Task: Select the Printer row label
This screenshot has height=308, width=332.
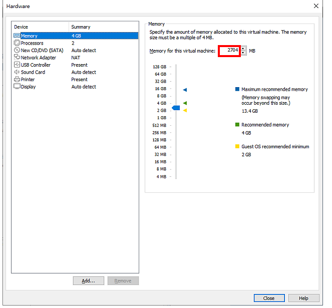Action: coord(28,80)
